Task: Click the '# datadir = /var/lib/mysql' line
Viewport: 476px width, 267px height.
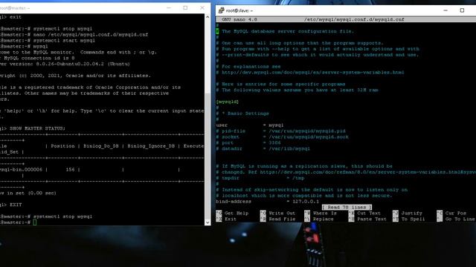Action: [263, 148]
